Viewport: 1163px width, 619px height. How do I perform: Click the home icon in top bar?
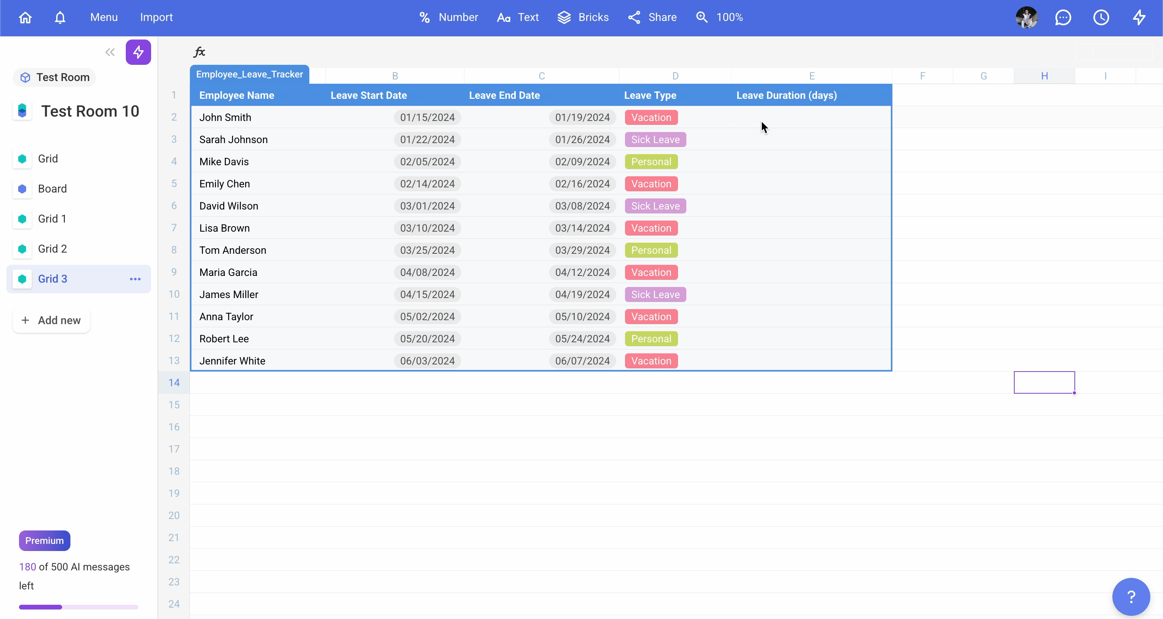point(25,18)
